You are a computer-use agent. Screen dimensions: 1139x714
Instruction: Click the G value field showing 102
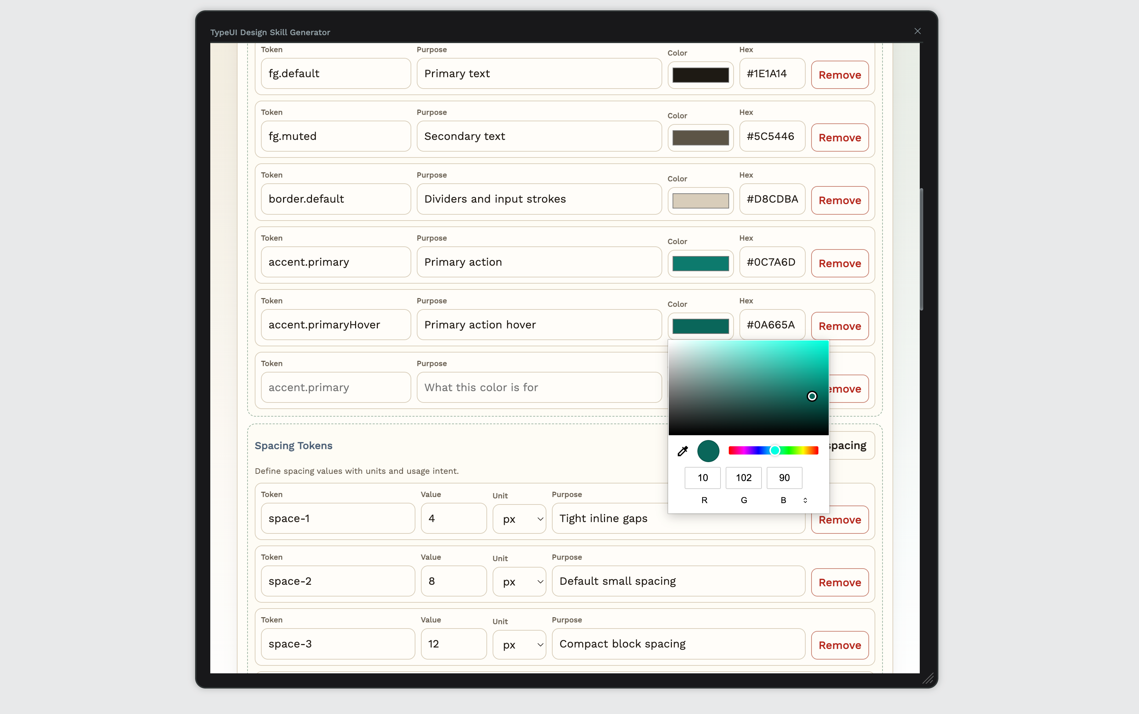click(x=743, y=478)
